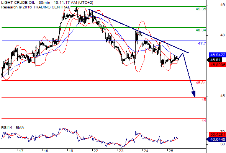Click the 44 red support level label
Viewport: 226px width, 153px height.
[x=204, y=121]
